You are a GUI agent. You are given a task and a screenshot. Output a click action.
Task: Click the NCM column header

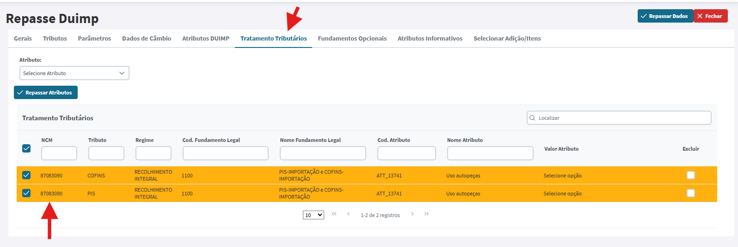coord(47,140)
